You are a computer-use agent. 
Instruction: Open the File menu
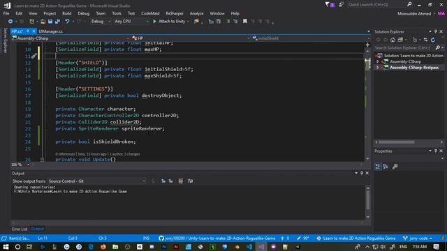(x=6, y=13)
